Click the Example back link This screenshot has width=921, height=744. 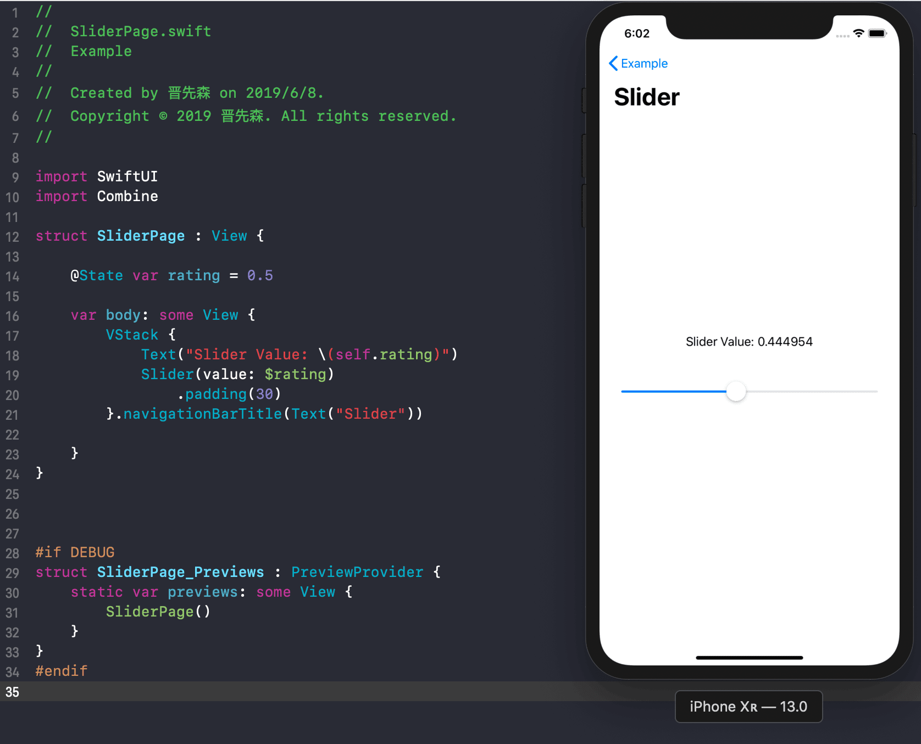pos(644,63)
